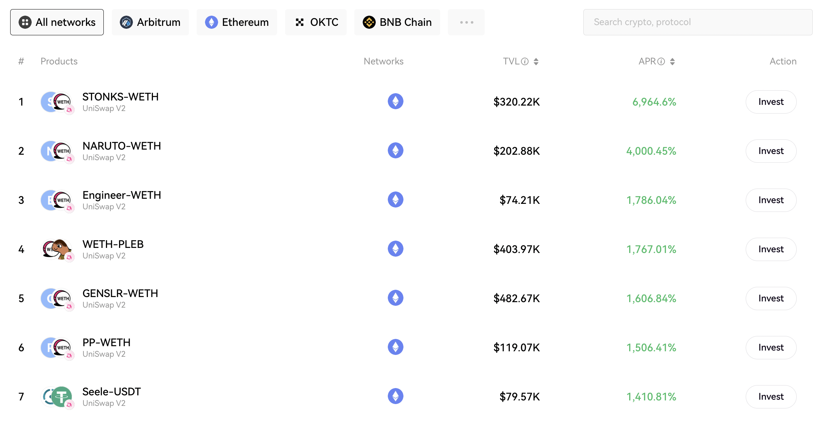Show TVL info tooltip icon
The image size is (820, 423).
[x=525, y=62]
